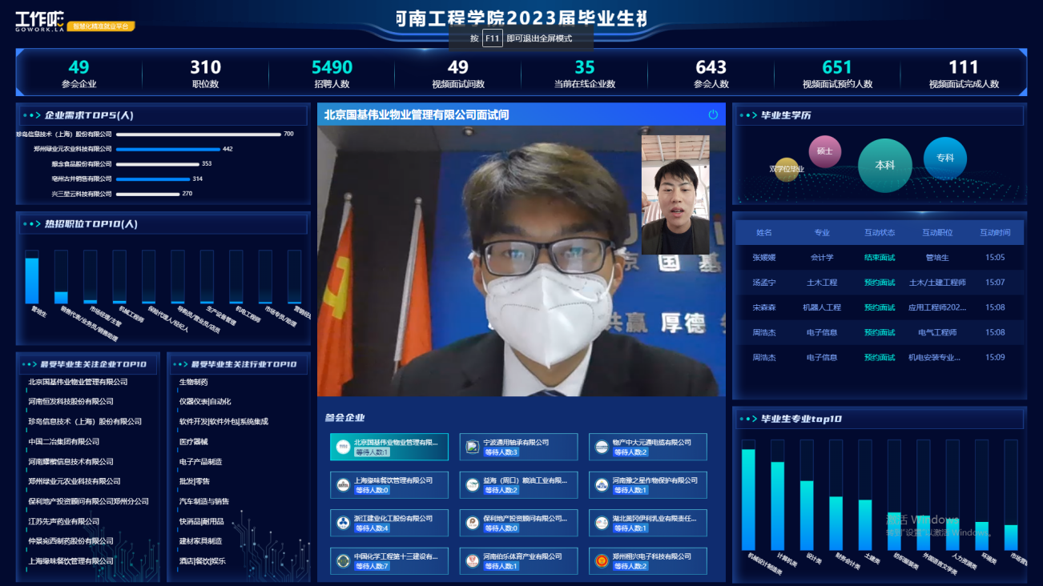Open 北京国基伟业物业管理 company card (等待人数:1)
This screenshot has width=1043, height=586.
389,447
